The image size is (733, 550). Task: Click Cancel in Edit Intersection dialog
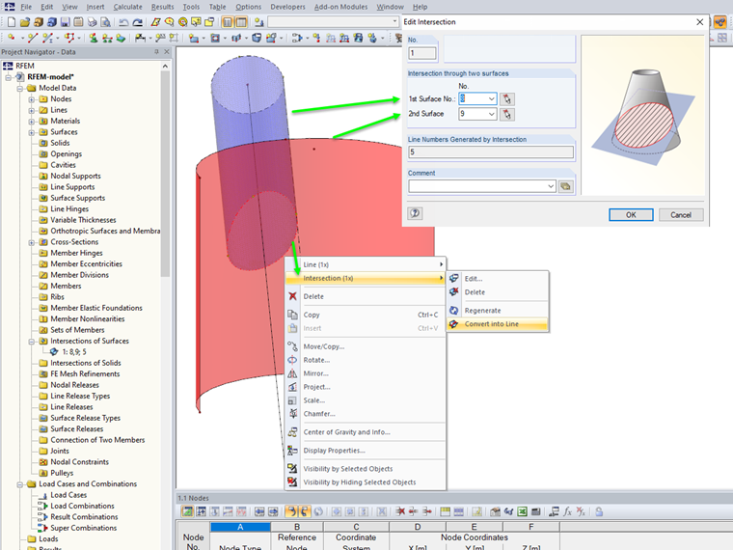click(681, 214)
